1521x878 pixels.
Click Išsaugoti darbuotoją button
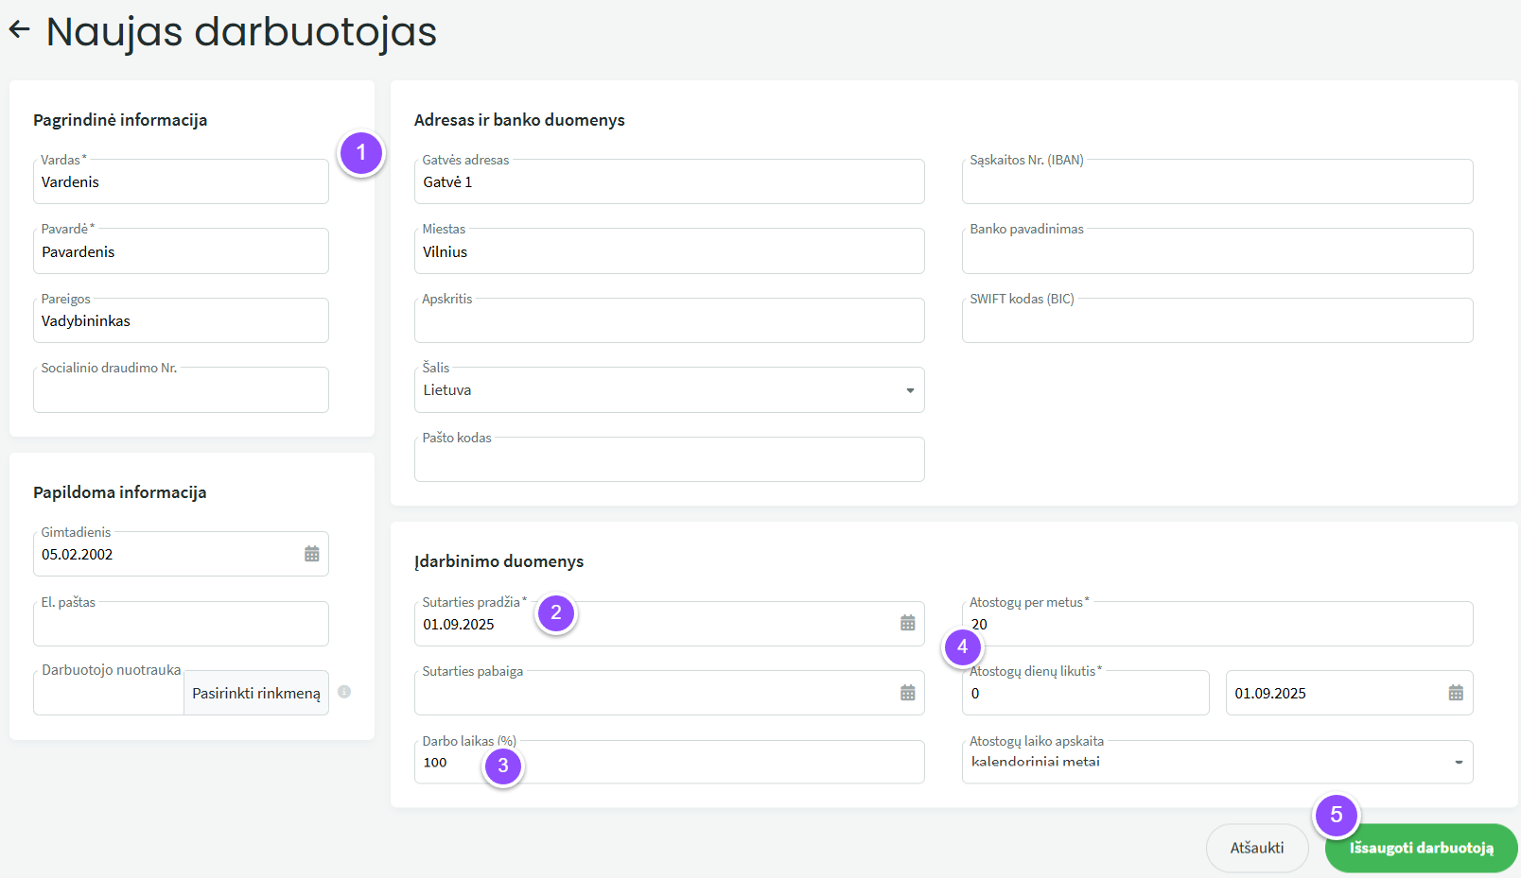pyautogui.click(x=1421, y=848)
